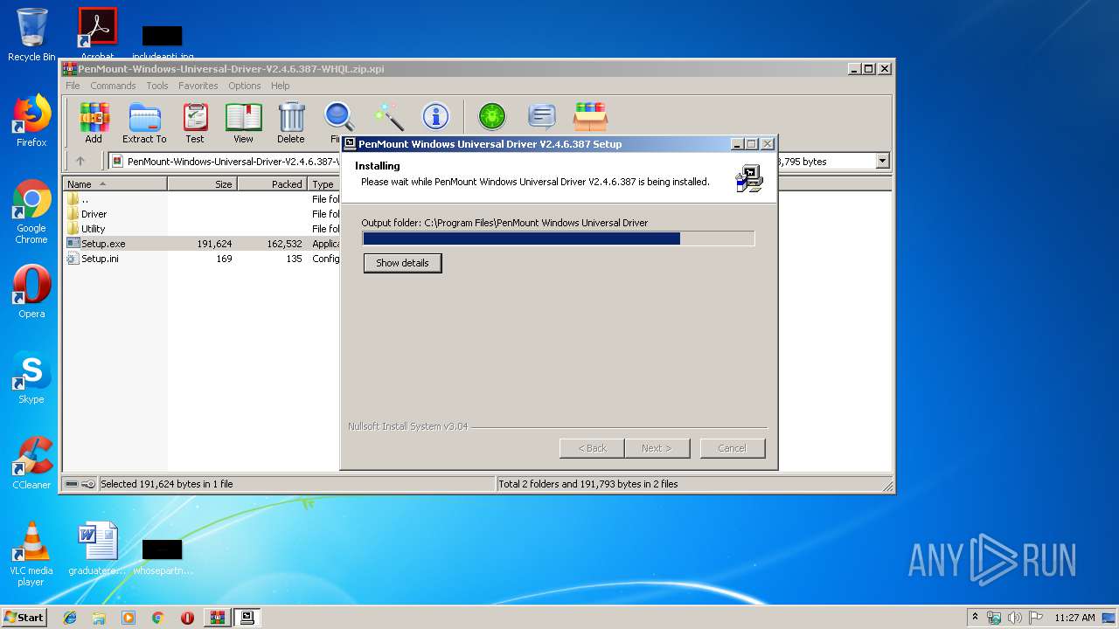This screenshot has width=1119, height=629.
Task: Click the taskbar clock showing 11:27 AM
Action: pyautogui.click(x=1074, y=618)
